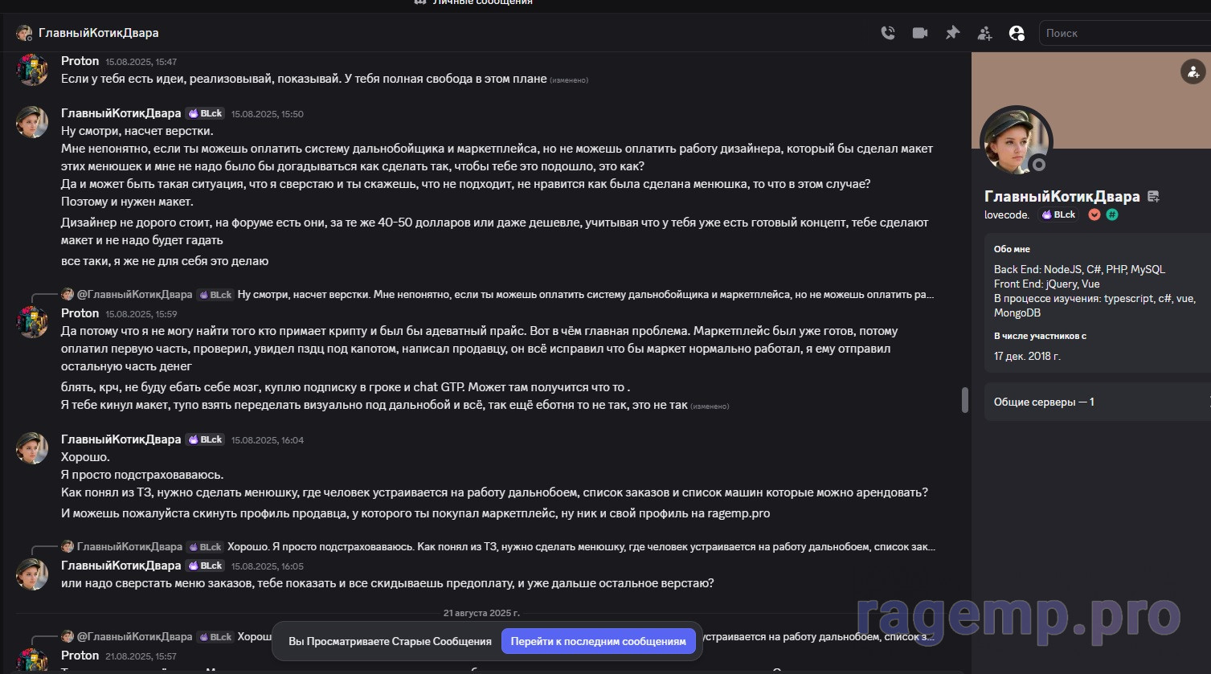Jump with Перейти к последним сообщениям button
The height and width of the screenshot is (674, 1211).
599,641
